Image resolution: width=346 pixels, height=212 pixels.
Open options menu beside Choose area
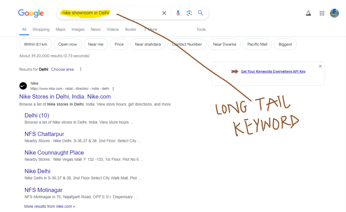click(80, 69)
